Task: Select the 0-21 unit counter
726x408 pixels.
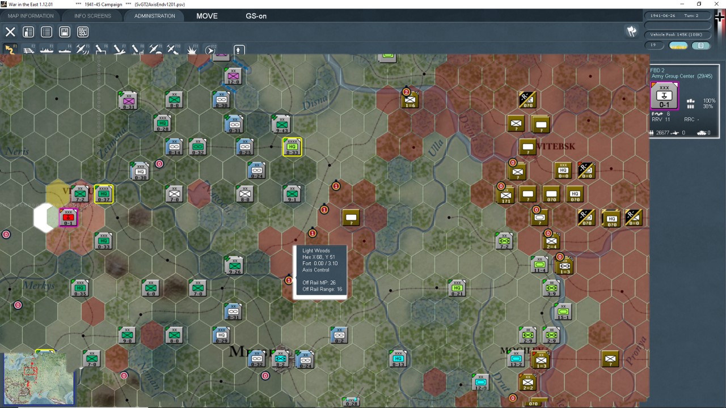Action: tap(457, 288)
